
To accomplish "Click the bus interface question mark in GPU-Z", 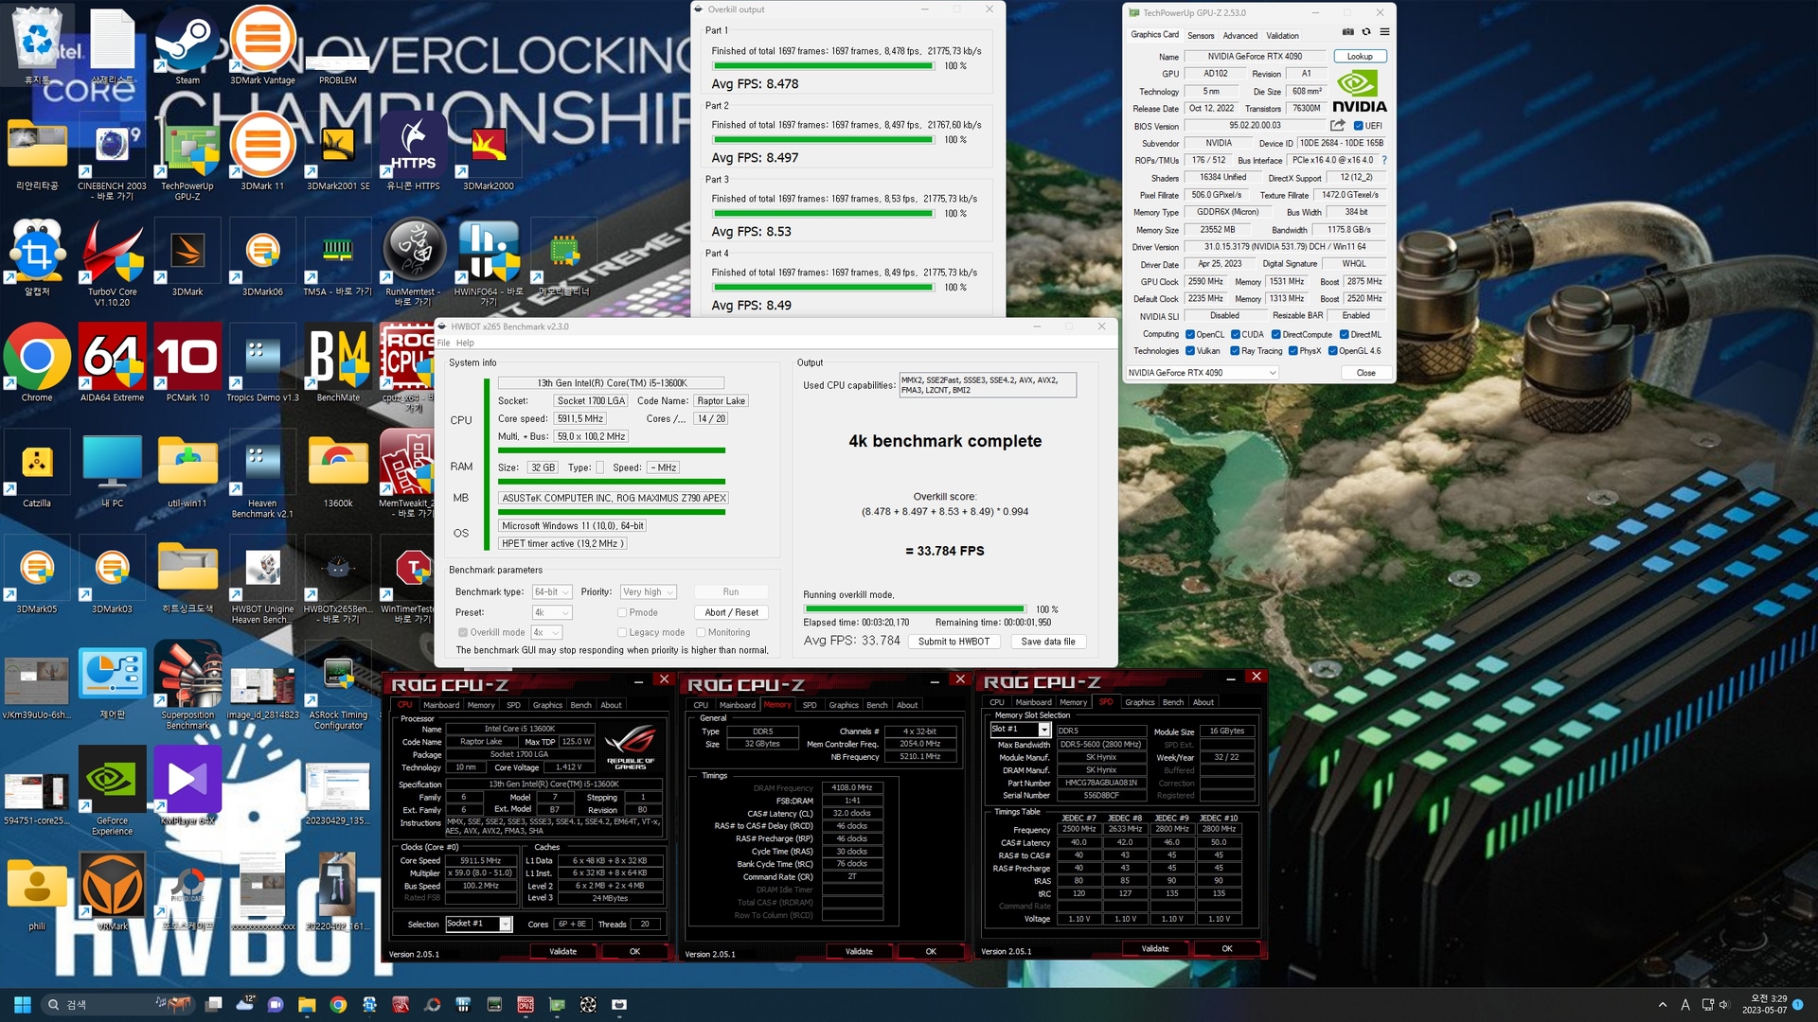I will coord(1384,160).
